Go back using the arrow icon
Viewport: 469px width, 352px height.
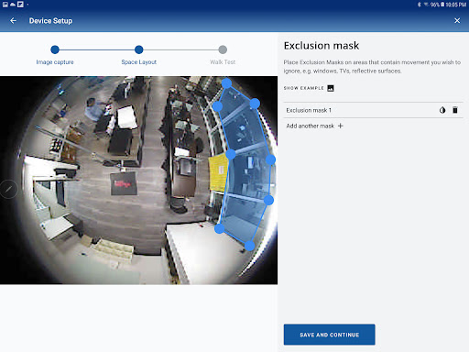click(13, 21)
